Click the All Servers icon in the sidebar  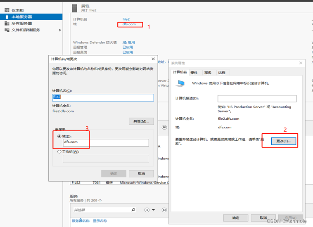click(x=7, y=24)
